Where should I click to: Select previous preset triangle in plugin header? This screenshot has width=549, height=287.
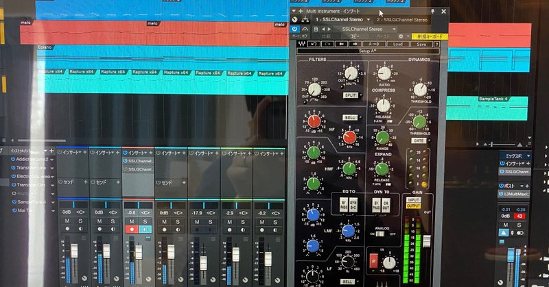tap(323, 29)
